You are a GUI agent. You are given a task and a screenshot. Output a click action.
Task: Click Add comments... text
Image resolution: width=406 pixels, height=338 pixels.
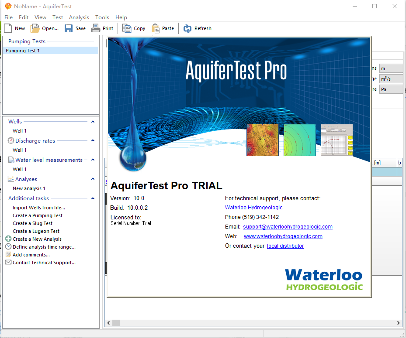pos(31,255)
